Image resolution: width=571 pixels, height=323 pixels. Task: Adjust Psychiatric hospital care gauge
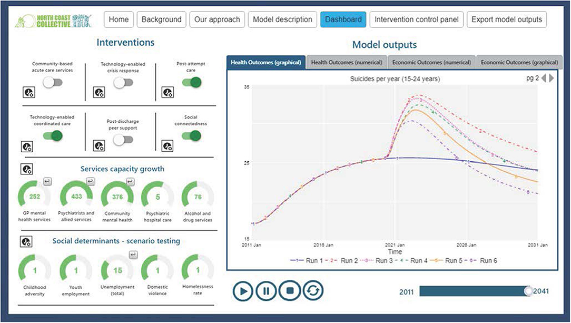pos(157,195)
